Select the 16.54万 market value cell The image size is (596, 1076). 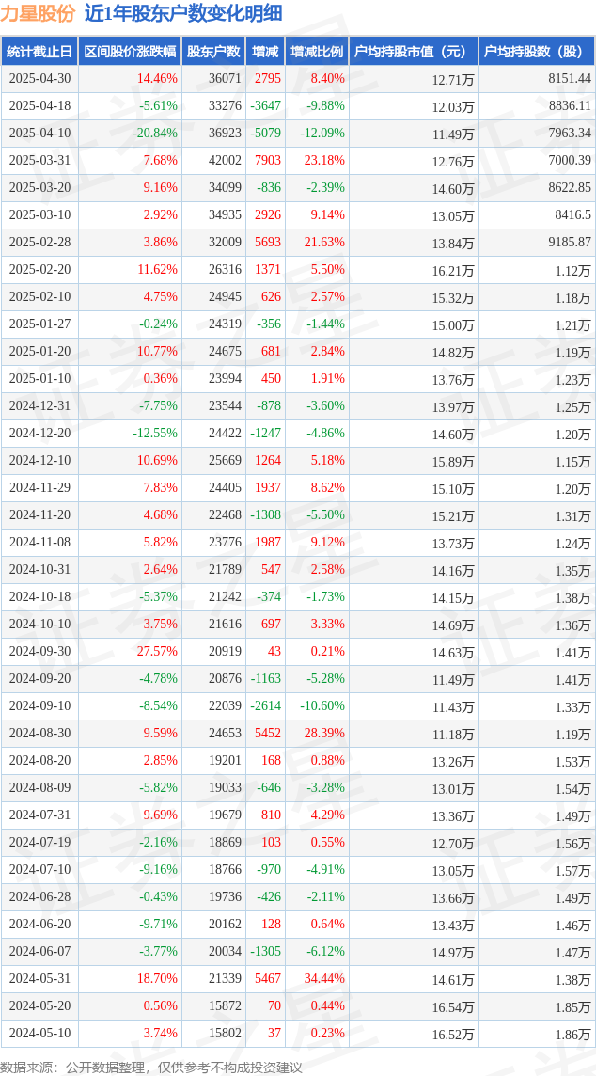tap(453, 1006)
